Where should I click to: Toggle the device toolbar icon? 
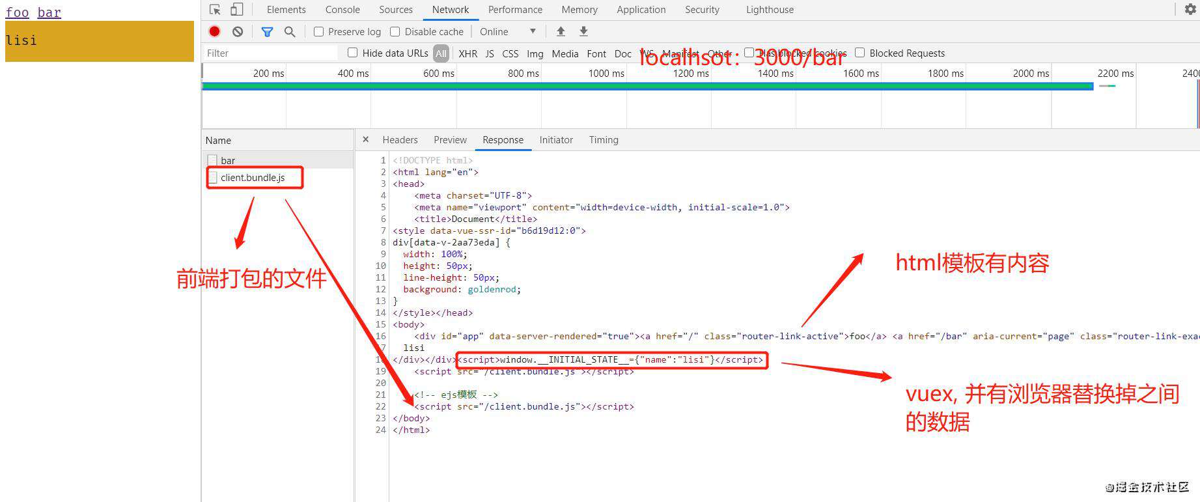(x=237, y=10)
